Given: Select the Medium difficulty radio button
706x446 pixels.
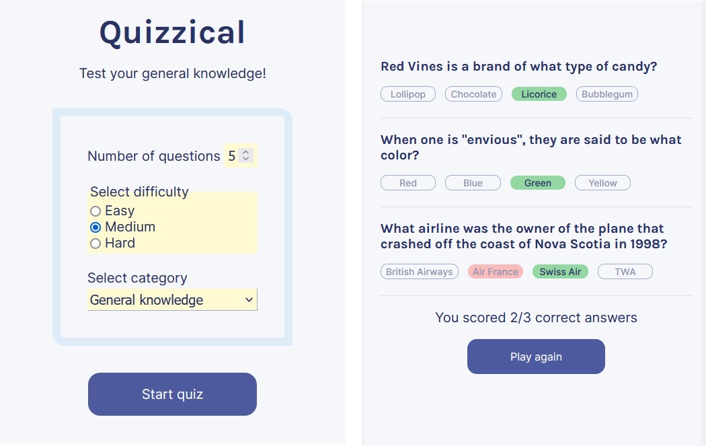Looking at the screenshot, I should pos(95,227).
